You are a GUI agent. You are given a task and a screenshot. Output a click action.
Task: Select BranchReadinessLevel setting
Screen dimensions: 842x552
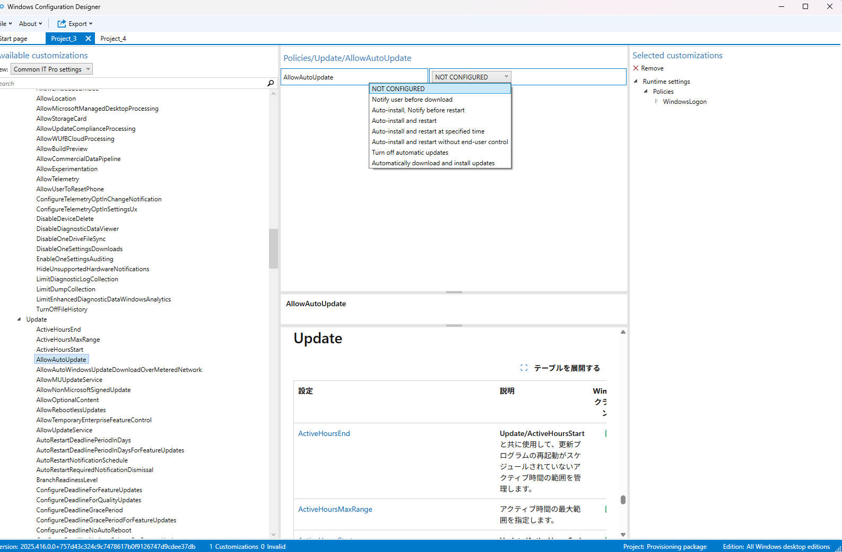point(67,480)
